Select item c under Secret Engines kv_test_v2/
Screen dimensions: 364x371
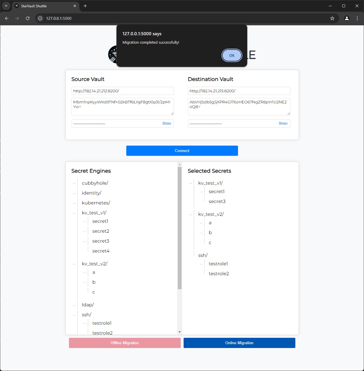(94, 292)
